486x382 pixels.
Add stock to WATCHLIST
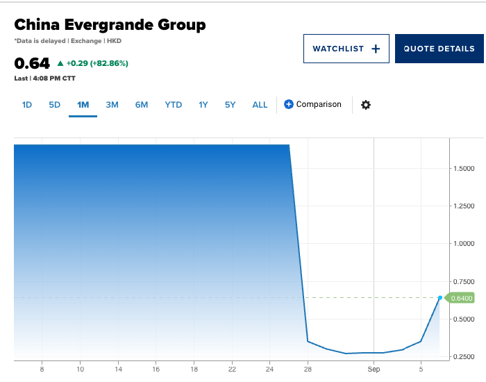tap(346, 49)
